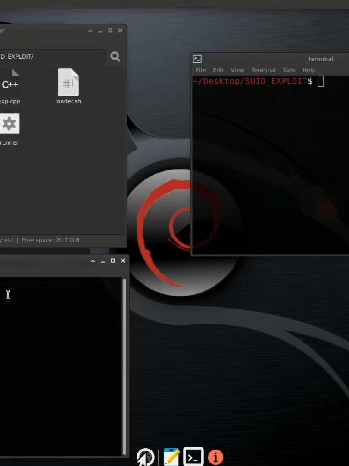
Task: Maximize the file manager window
Action: pos(110,31)
